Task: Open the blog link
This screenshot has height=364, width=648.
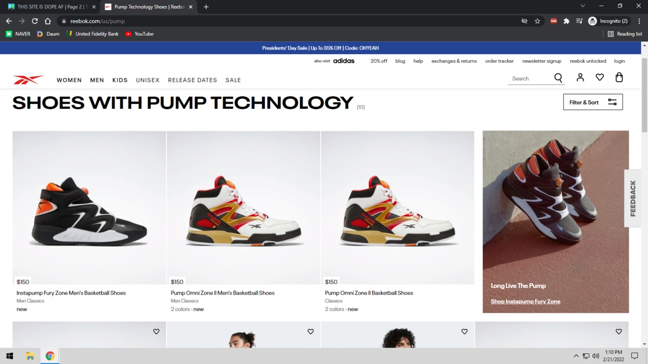Action: click(x=400, y=61)
